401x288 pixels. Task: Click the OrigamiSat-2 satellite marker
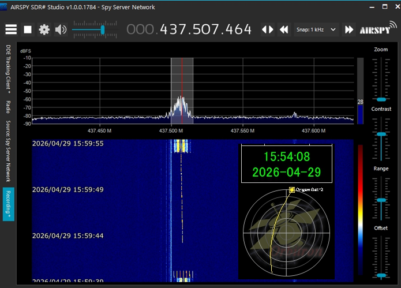(291, 189)
